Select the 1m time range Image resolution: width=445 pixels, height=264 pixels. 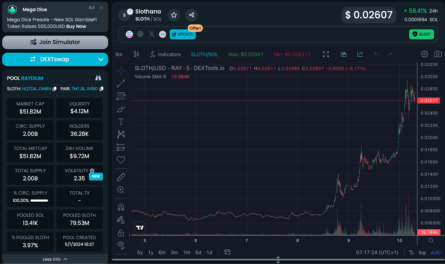(187, 253)
